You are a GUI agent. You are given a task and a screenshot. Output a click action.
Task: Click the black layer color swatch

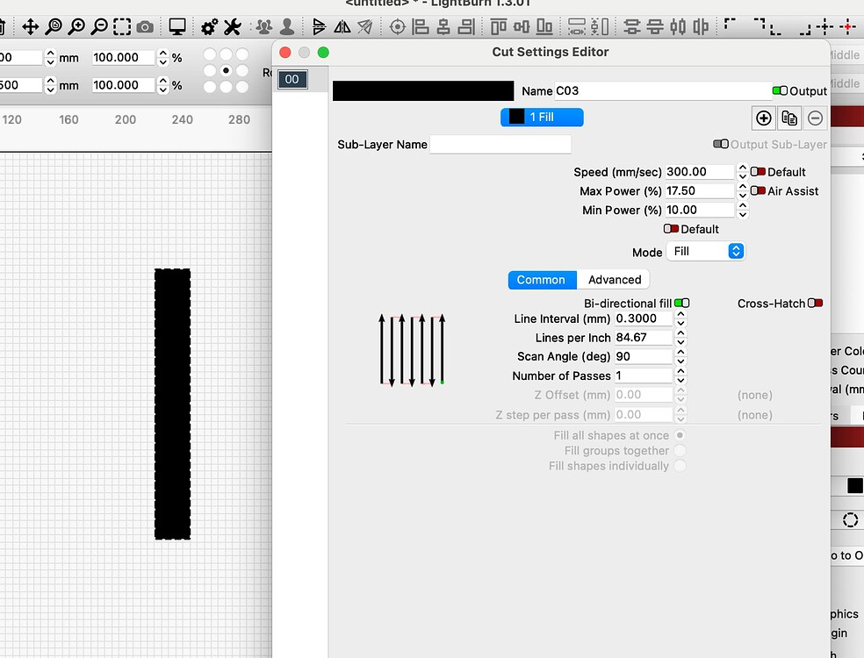point(422,90)
